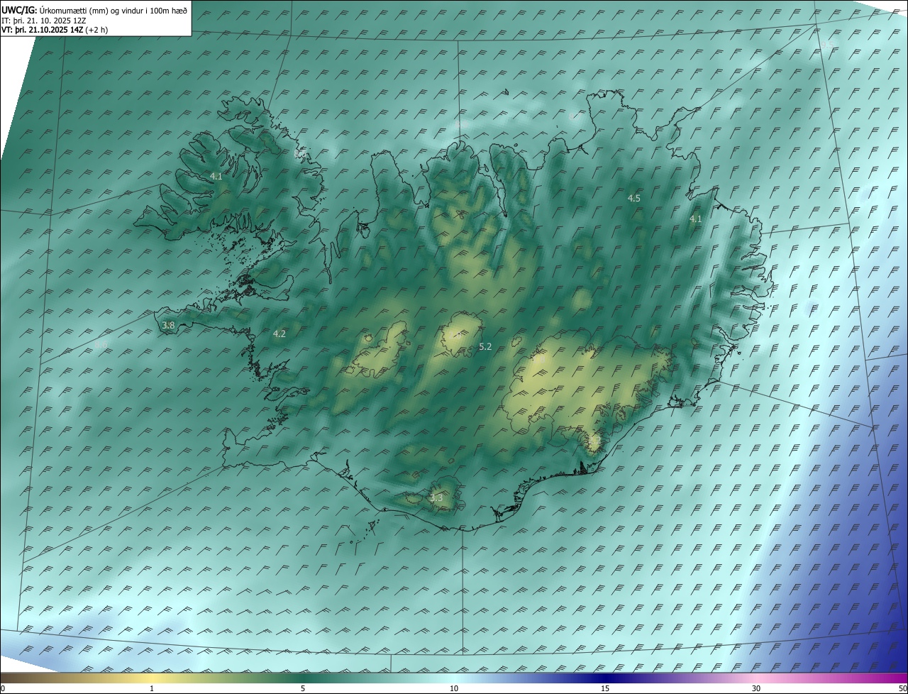Select the 3.3 value label on the map
The image size is (908, 694).
(436, 498)
